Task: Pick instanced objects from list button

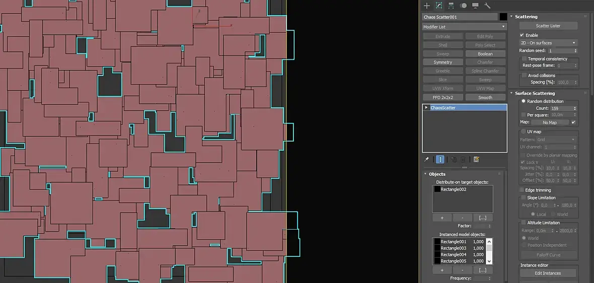Action: tap(483, 270)
